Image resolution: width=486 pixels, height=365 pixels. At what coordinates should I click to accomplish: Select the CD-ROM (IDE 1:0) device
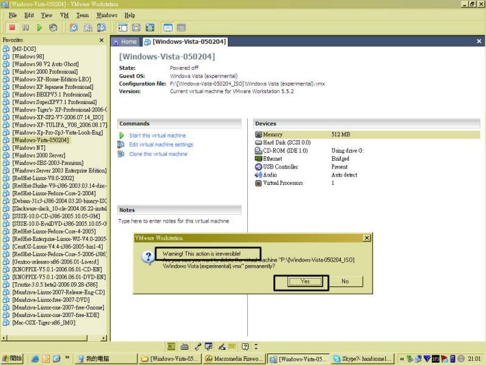tap(367, 150)
